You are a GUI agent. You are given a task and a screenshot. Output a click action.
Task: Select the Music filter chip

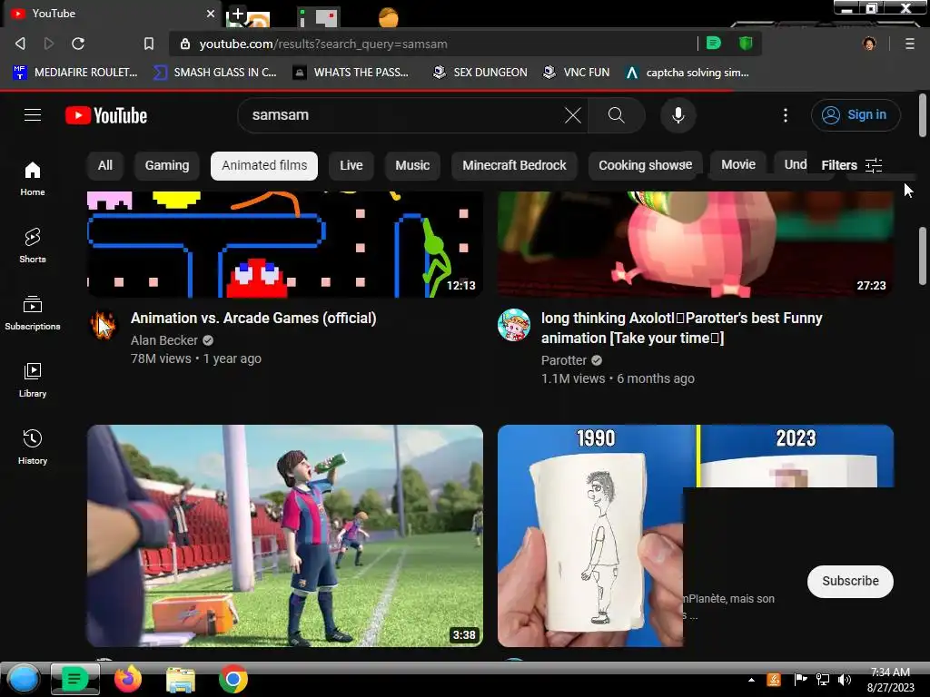point(412,165)
